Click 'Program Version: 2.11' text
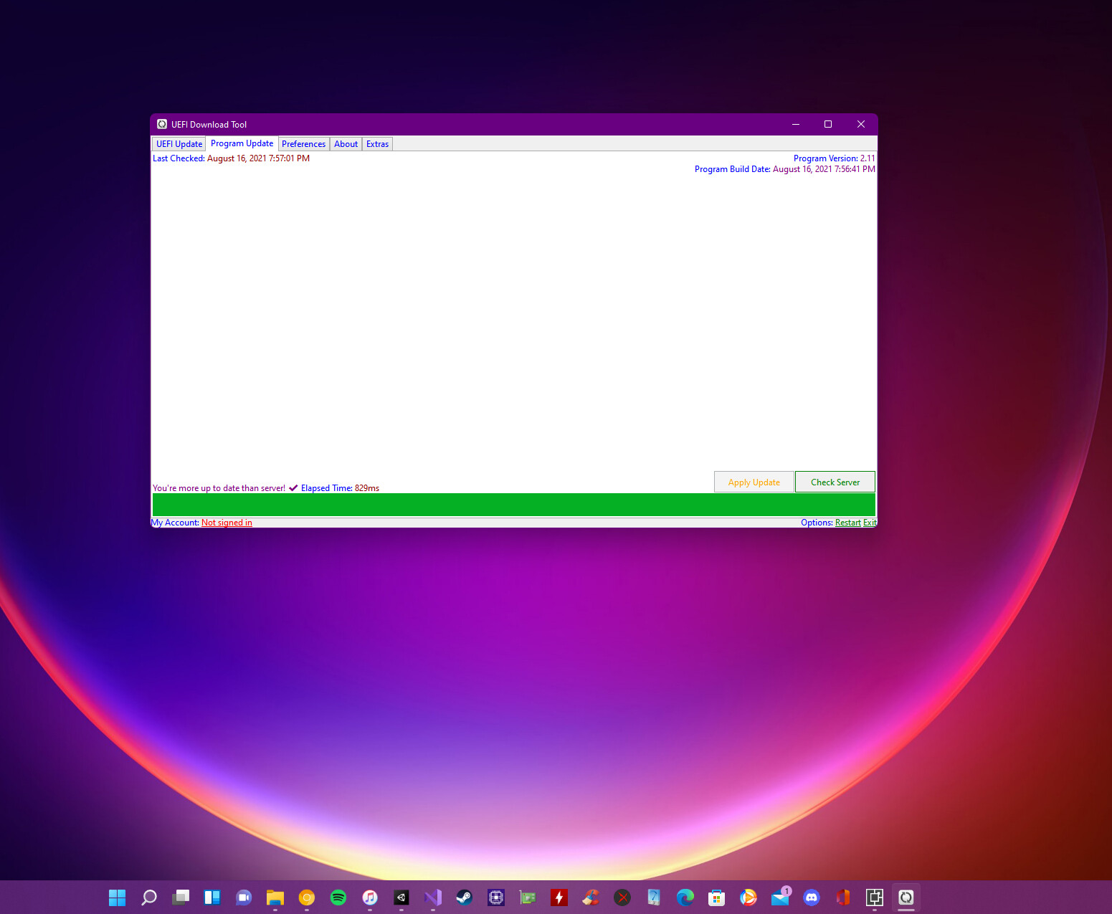The width and height of the screenshot is (1112, 914). (834, 158)
